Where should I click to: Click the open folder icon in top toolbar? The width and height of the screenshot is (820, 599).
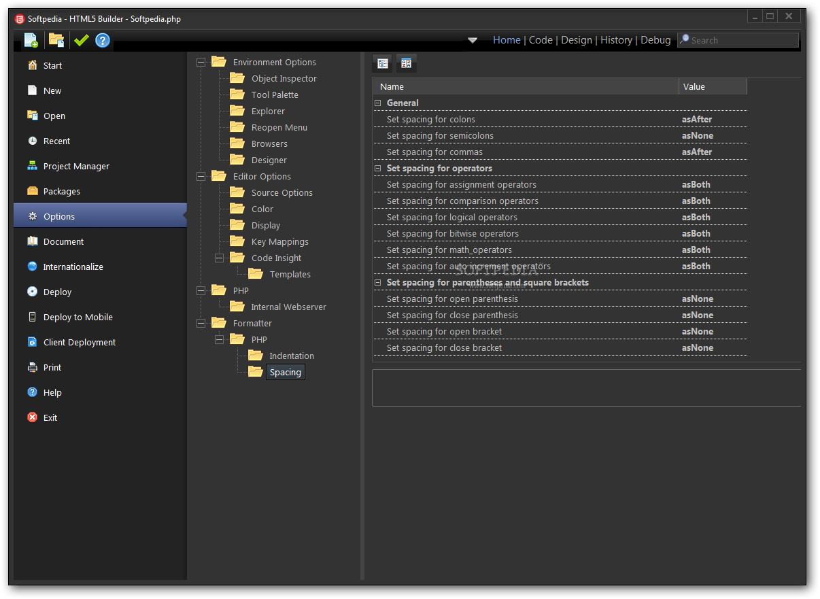[x=56, y=40]
